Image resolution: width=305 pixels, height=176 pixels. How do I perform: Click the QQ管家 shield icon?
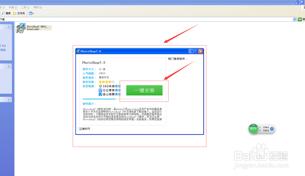[100, 90]
